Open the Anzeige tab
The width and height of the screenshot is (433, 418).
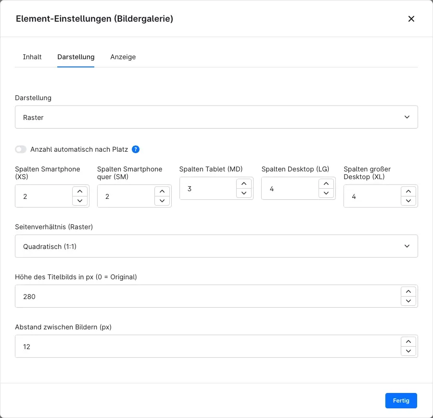click(x=123, y=57)
